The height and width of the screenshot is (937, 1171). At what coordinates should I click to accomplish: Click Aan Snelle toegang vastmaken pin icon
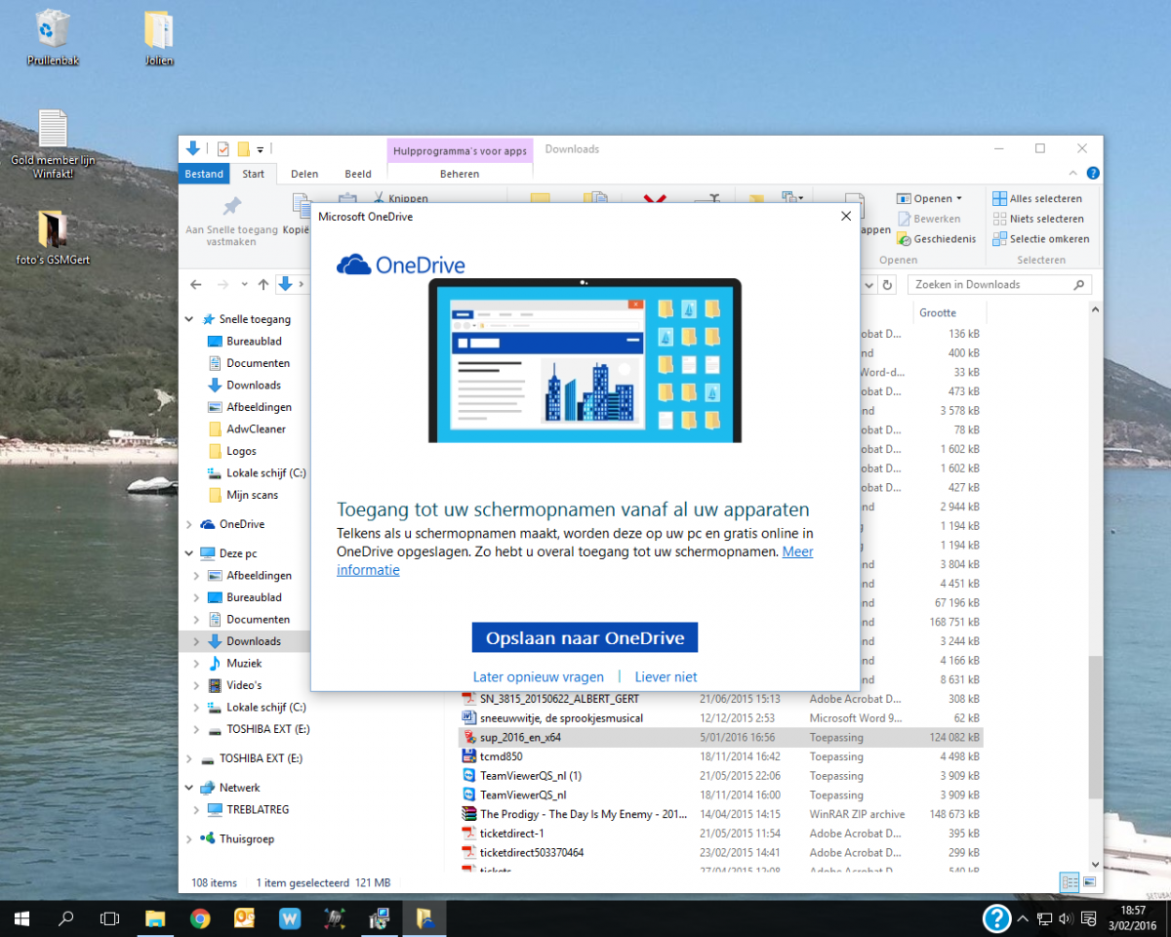(x=231, y=206)
